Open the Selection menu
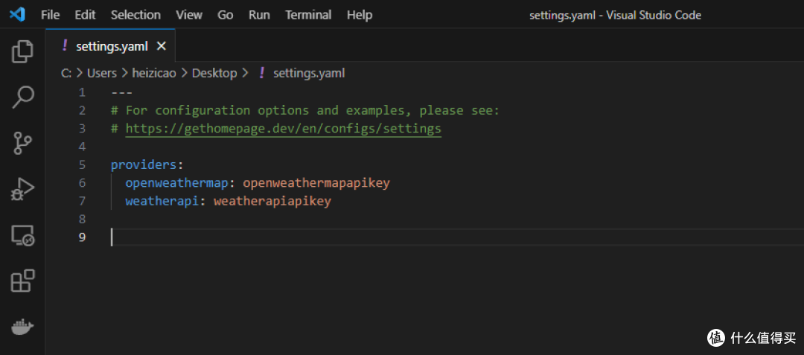This screenshot has height=355, width=804. [x=135, y=15]
